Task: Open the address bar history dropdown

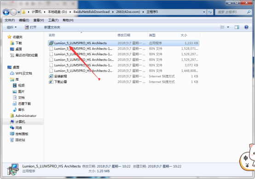Action: (x=204, y=12)
